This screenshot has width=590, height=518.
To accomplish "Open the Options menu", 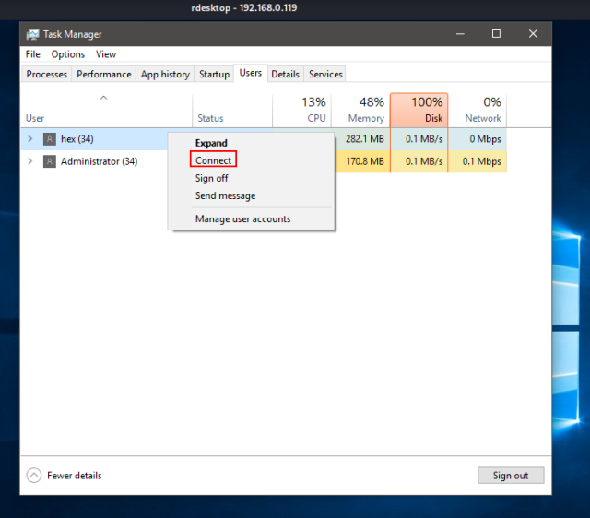I will [68, 54].
